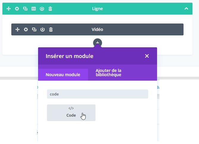The image size is (199, 144).
Task: Save Ligne row to library
Action: [42, 9]
